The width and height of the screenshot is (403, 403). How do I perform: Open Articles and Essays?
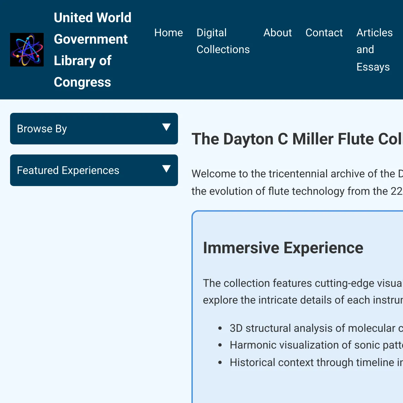(374, 50)
